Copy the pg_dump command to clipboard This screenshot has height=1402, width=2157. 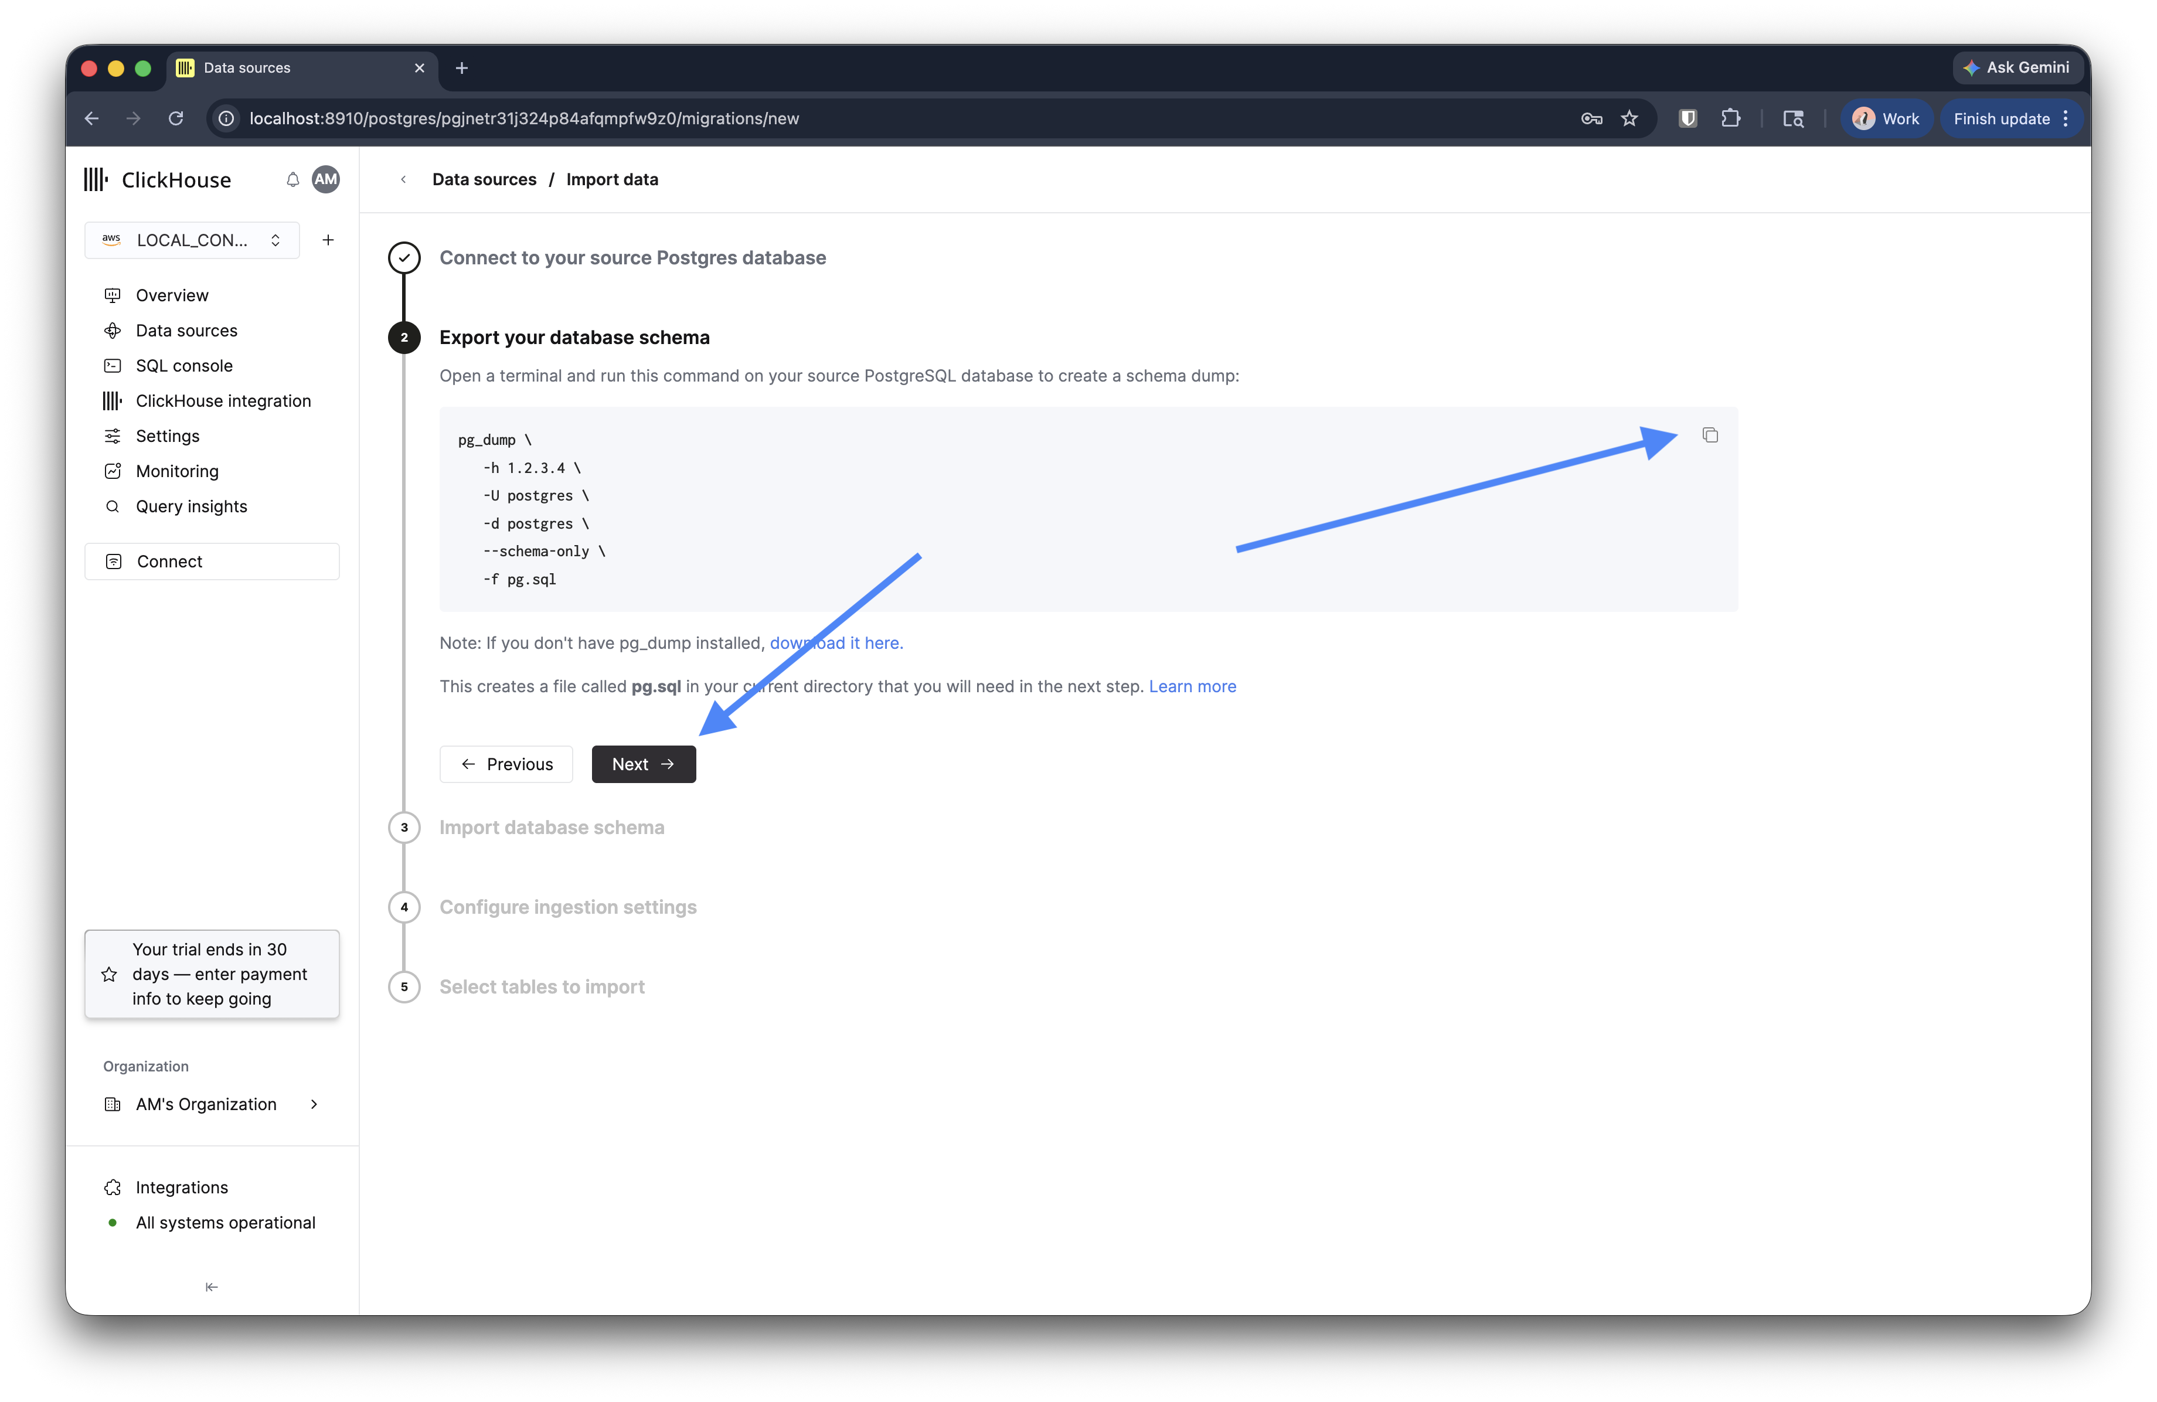(x=1709, y=436)
